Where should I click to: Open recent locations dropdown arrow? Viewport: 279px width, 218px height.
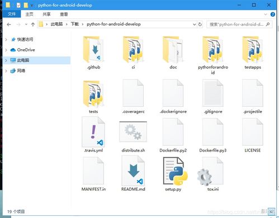[x=26, y=25]
